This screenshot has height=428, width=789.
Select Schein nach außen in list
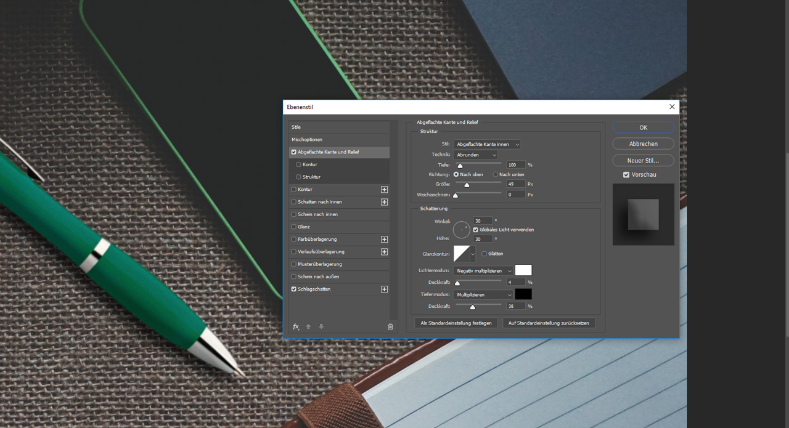pos(340,277)
